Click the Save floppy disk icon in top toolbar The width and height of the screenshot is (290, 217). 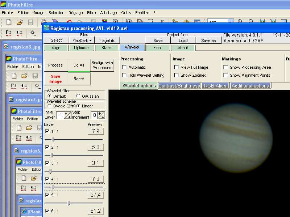click(31, 22)
